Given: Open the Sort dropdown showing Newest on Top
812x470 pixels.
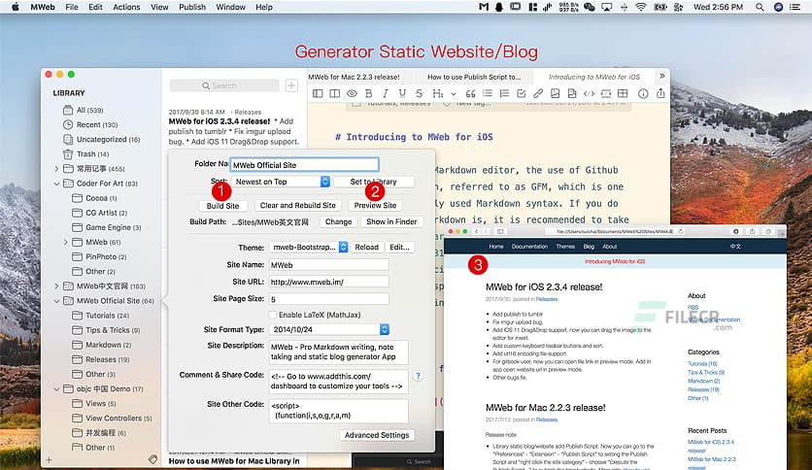Looking at the screenshot, I should point(281,182).
